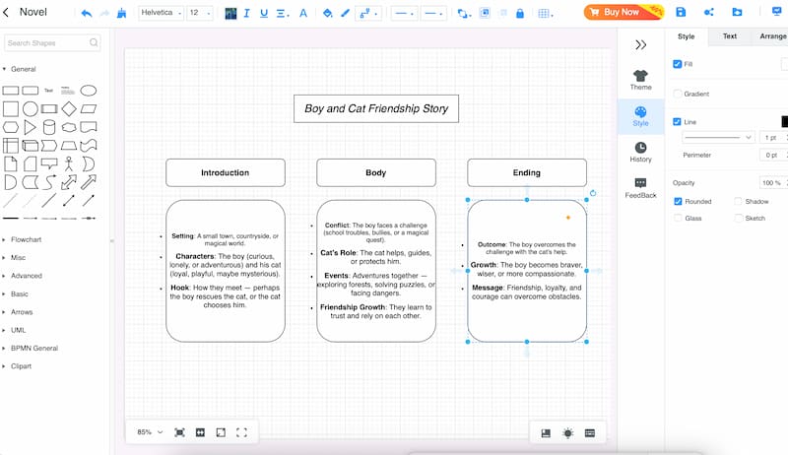This screenshot has height=455, width=788.
Task: Open the History panel
Action: (x=641, y=153)
